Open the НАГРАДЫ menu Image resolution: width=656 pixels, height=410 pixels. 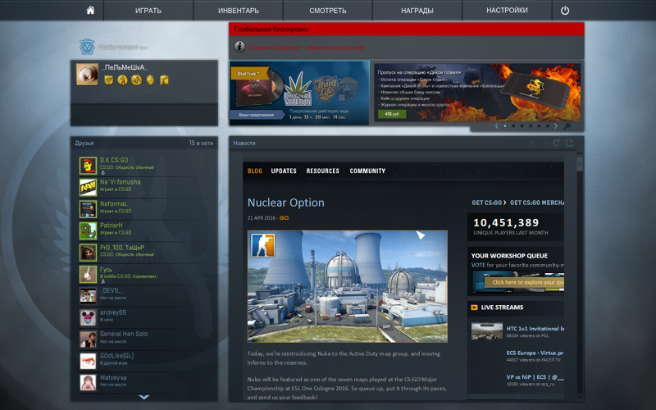(x=417, y=11)
